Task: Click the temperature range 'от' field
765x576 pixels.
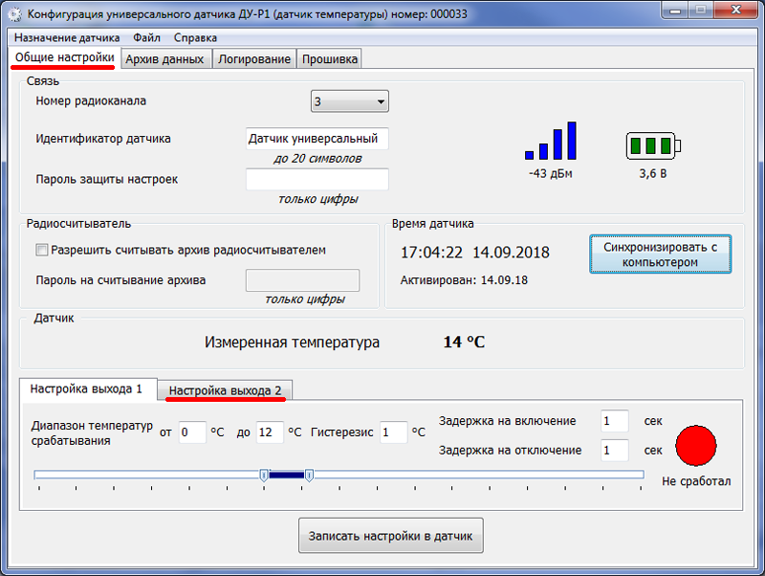Action: 192,432
